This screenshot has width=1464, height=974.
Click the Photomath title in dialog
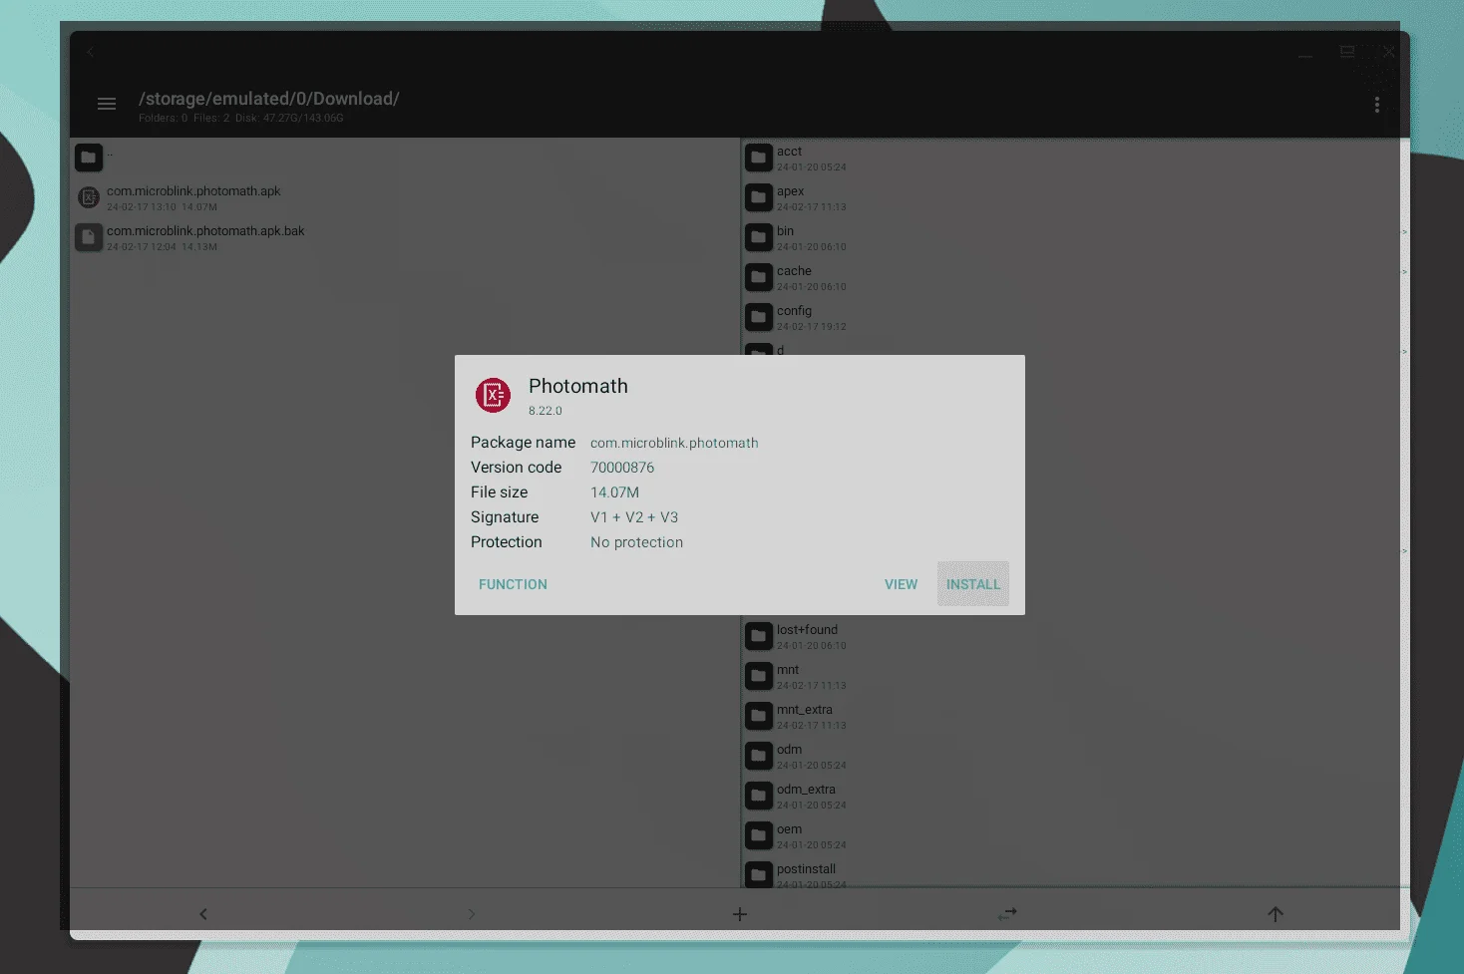point(578,386)
